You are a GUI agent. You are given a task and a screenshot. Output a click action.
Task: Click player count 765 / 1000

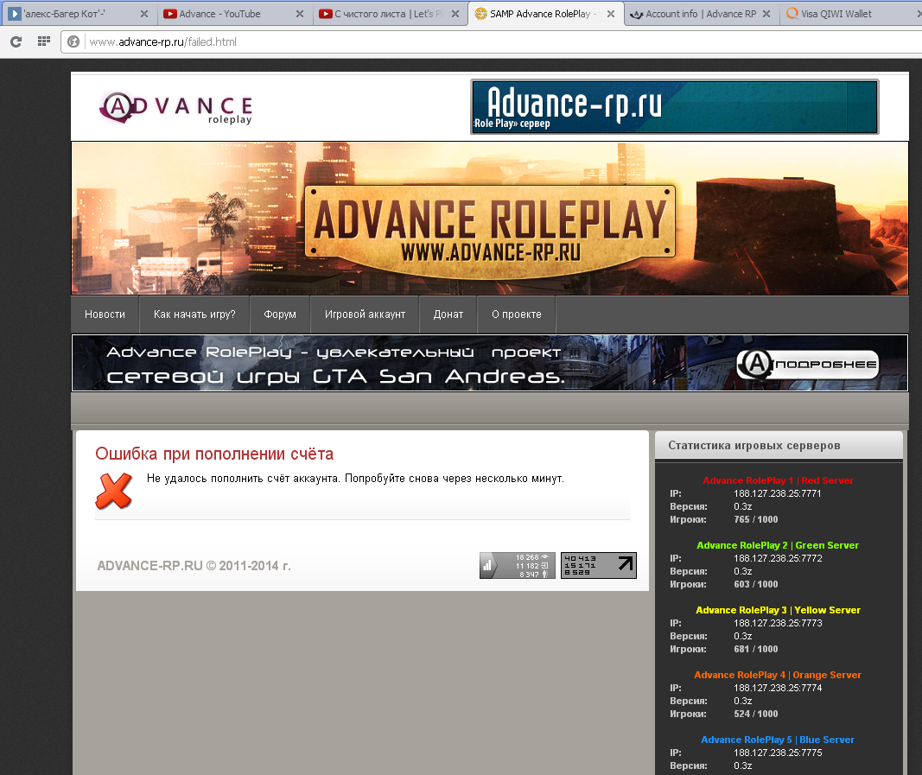[x=755, y=519]
